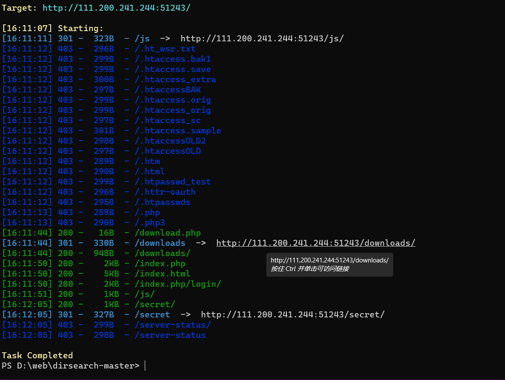Click the /secret/ redirect URL
This screenshot has width=505, height=380.
coord(293,314)
